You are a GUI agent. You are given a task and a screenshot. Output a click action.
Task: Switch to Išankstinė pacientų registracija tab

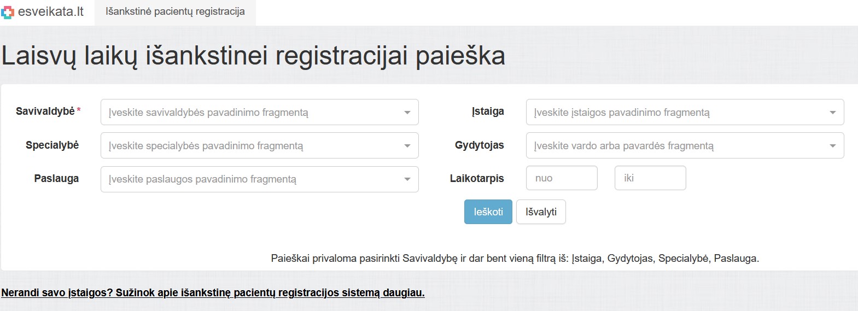pyautogui.click(x=175, y=11)
